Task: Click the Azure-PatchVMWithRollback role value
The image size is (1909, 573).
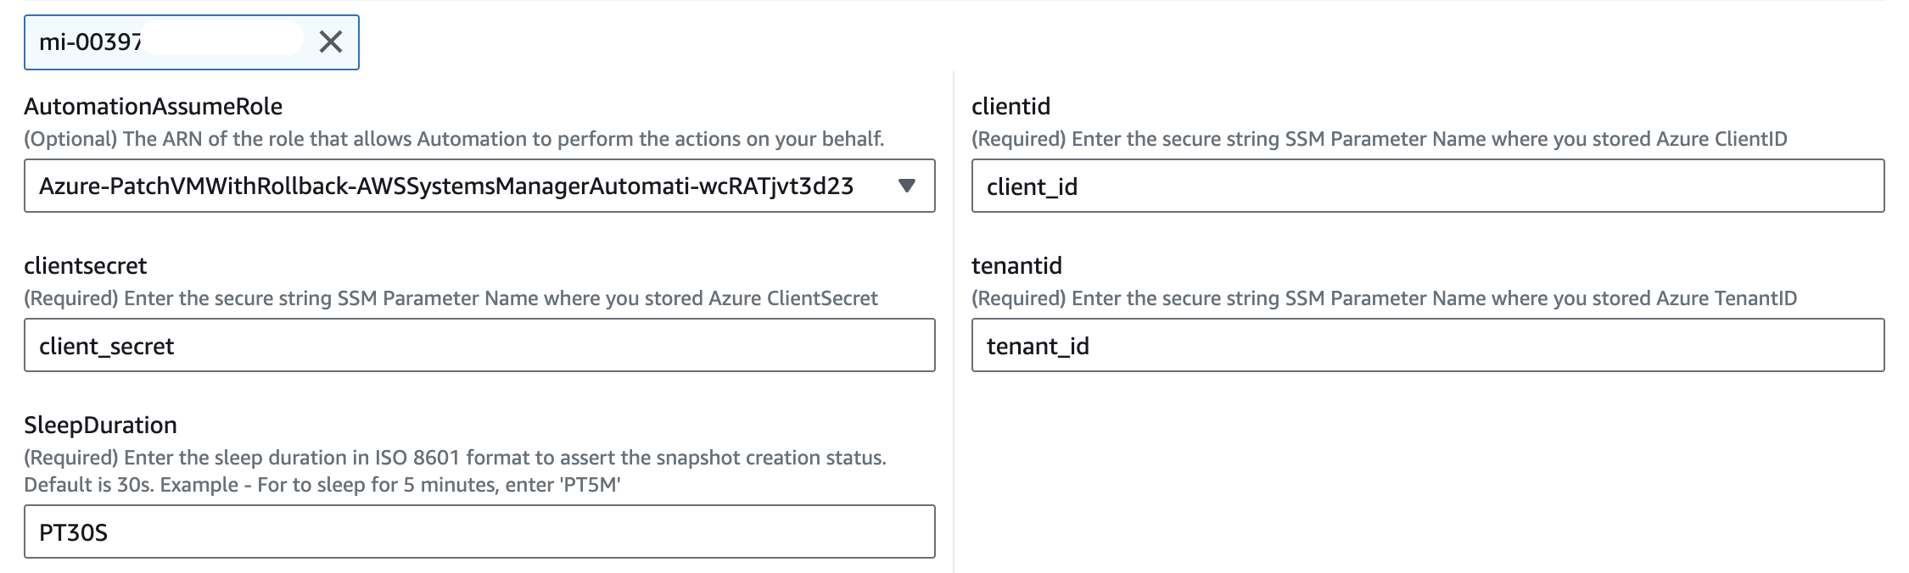Action: pos(445,186)
